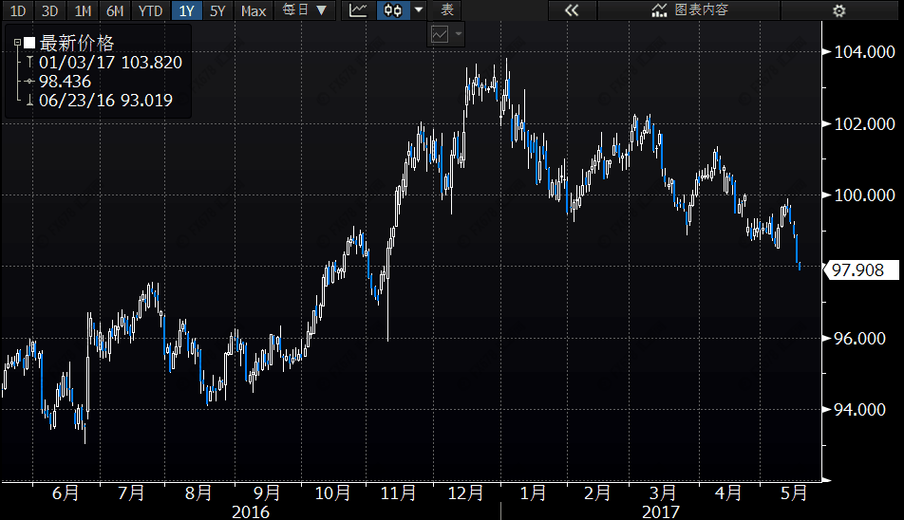Switch to the 1M range tab
The image size is (904, 520).
pyautogui.click(x=83, y=10)
